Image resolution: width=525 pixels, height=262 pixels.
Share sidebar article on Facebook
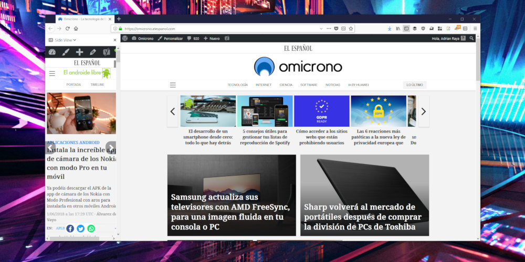click(x=70, y=228)
